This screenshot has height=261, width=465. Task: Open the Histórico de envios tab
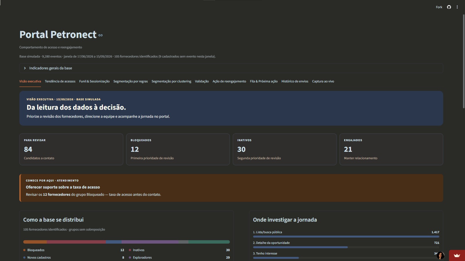click(x=295, y=81)
